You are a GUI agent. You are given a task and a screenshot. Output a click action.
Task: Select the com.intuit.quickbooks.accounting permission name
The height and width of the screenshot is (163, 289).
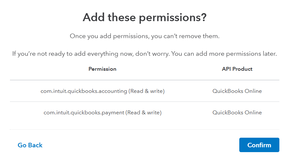point(84,91)
